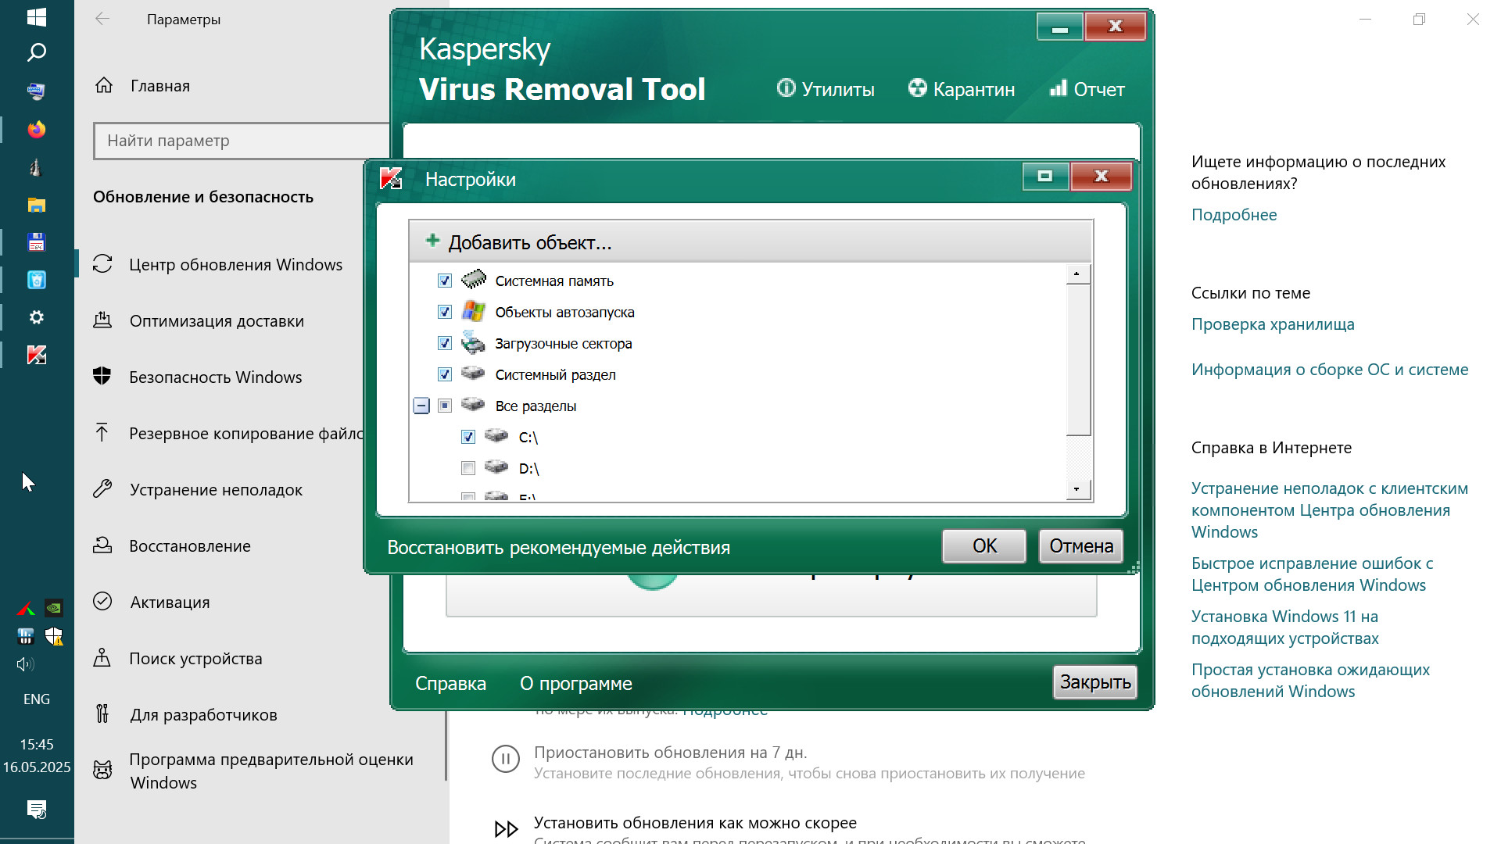1501x844 pixels.
Task: Click the Kaspersky icon in taskbar
Action: [x=37, y=356]
